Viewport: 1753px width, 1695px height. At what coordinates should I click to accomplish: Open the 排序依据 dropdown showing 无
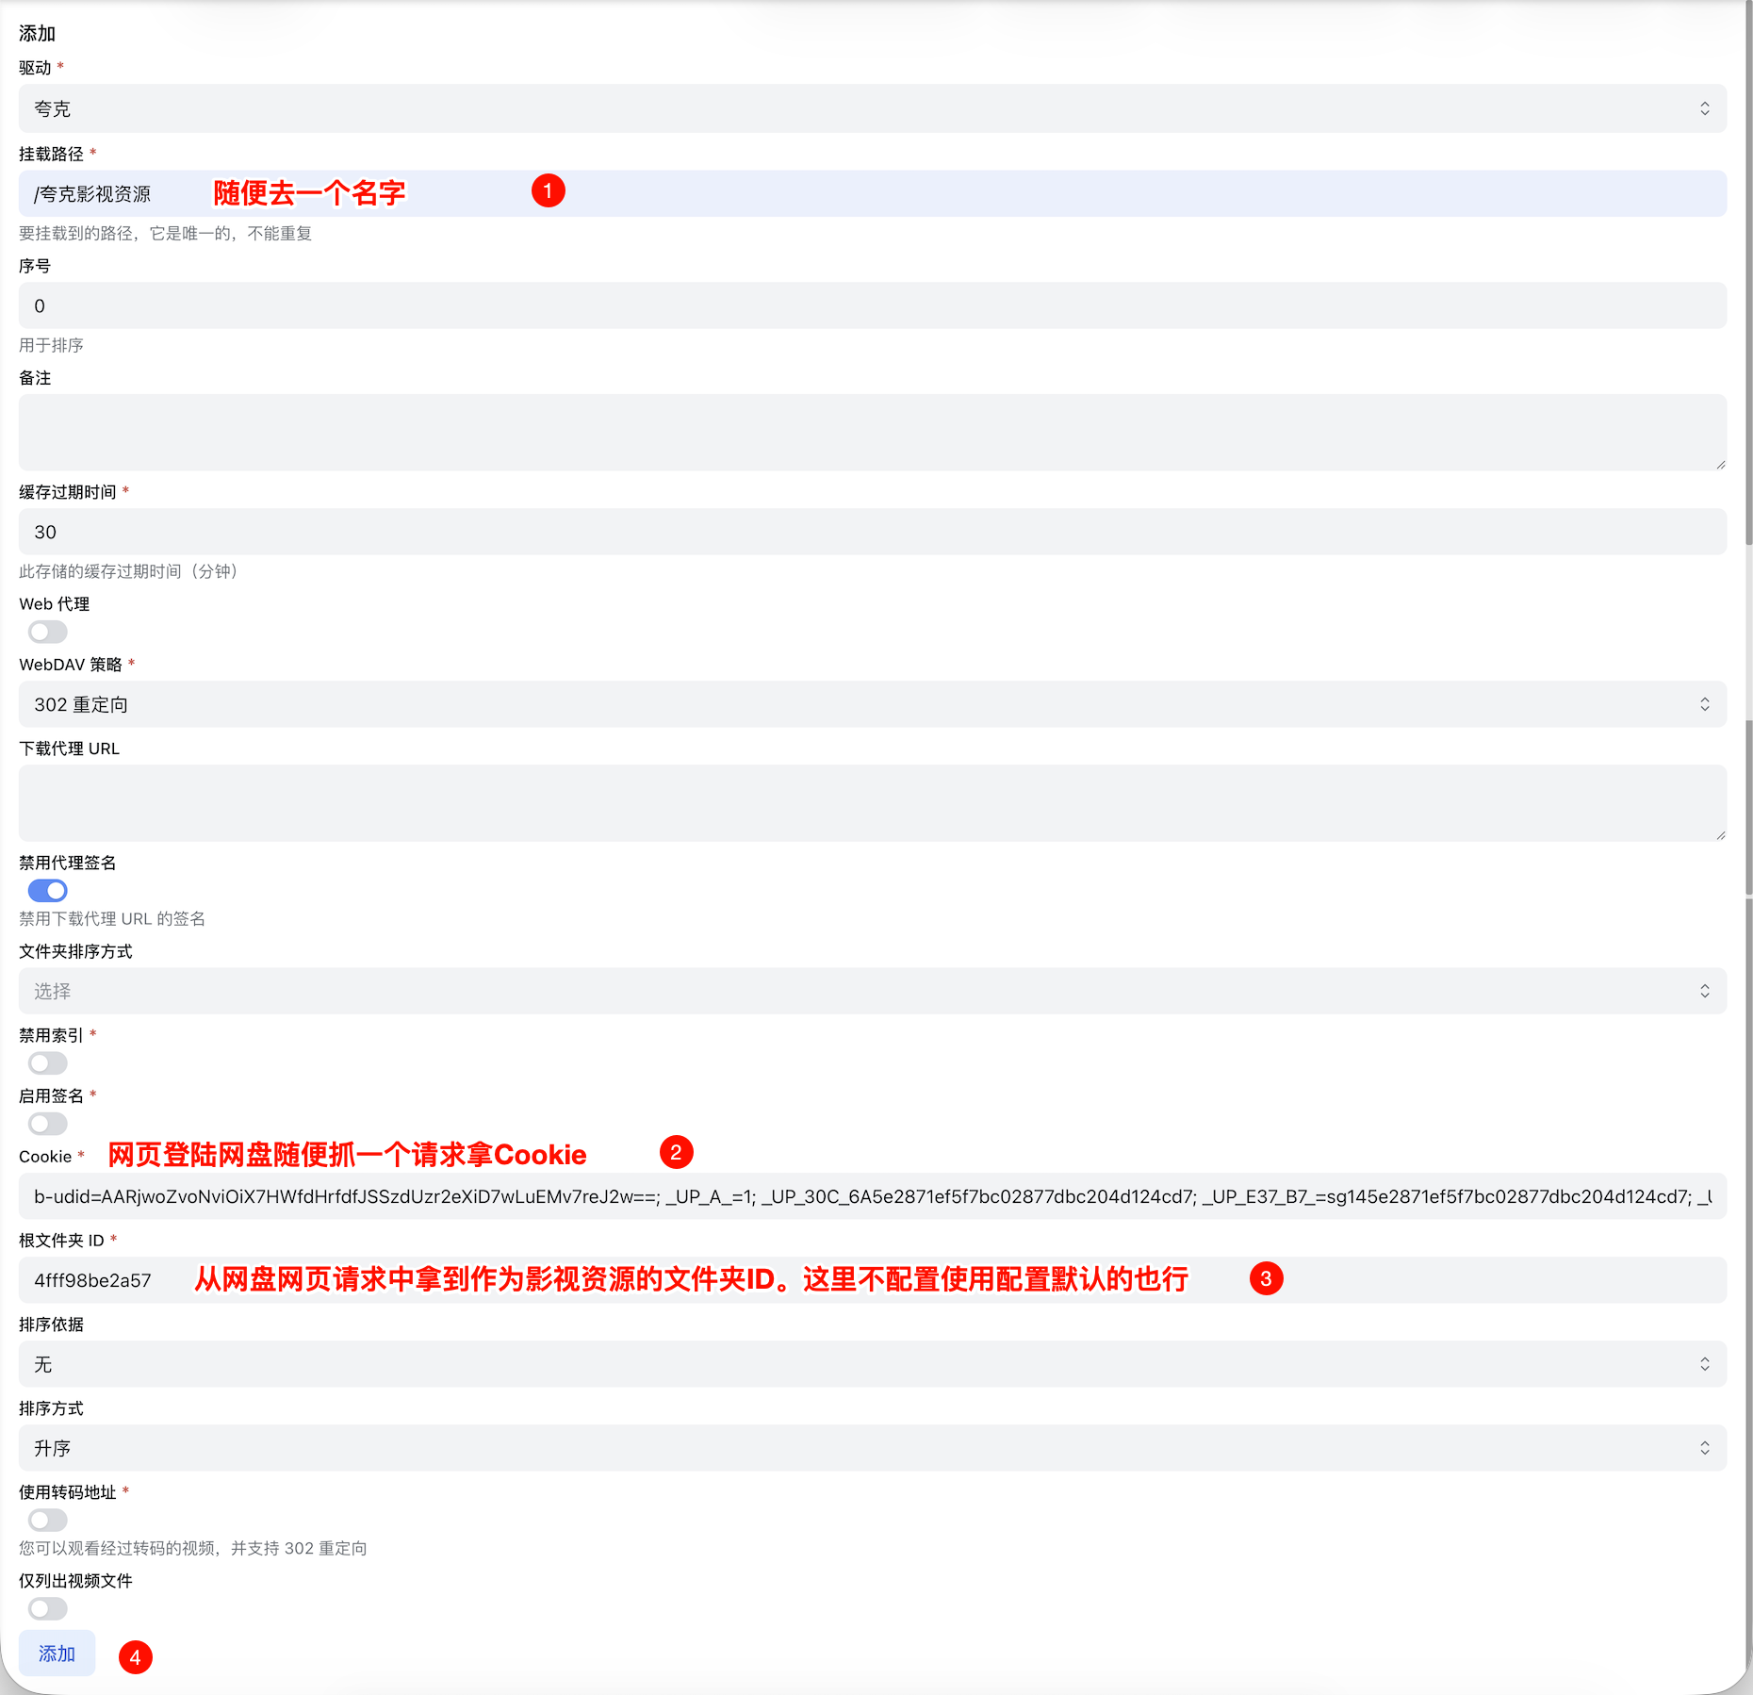click(x=872, y=1364)
